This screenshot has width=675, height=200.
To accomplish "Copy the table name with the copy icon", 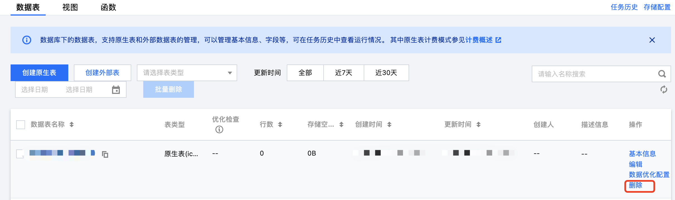I will point(105,154).
